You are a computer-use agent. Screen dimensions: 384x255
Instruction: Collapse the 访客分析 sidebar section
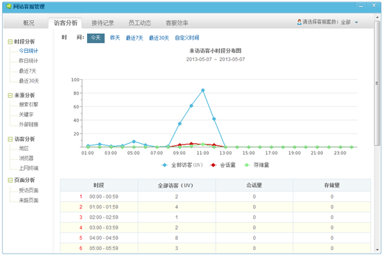10,139
